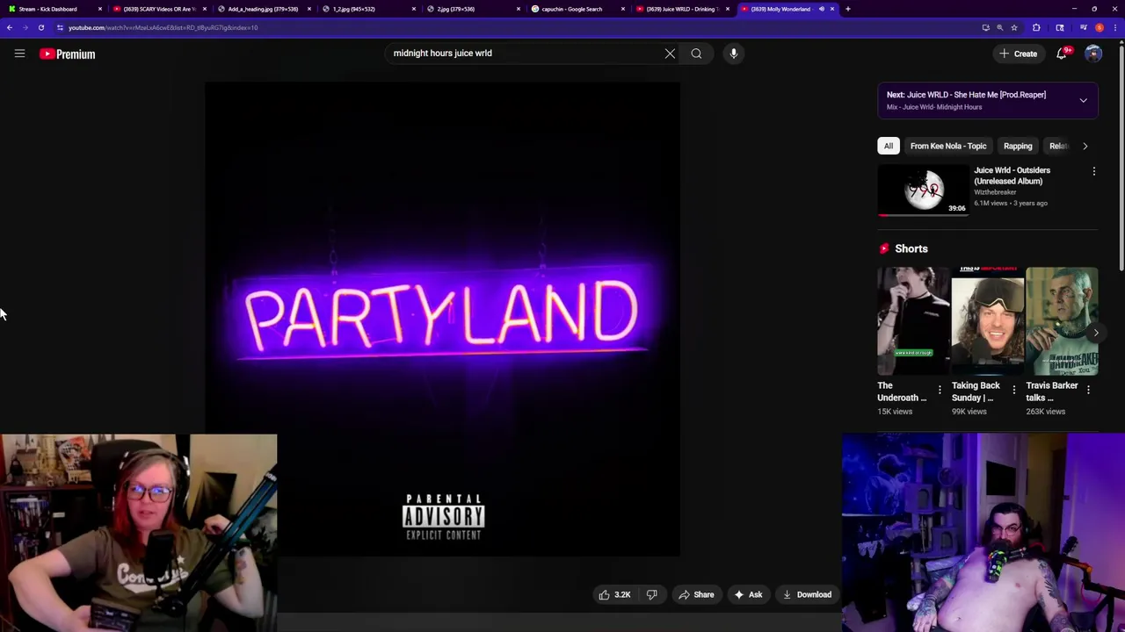Select the partially visible Related chip

[x=1058, y=146]
